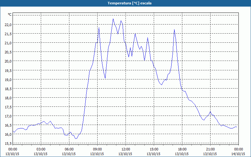Image resolution: width=251 pixels, height=157 pixels.
Task: Click the 20,0 label on the temperature axis
Action: pyautogui.click(x=9, y=61)
